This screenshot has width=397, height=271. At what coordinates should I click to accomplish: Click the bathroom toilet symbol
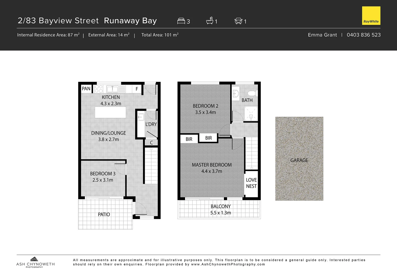coord(252,93)
